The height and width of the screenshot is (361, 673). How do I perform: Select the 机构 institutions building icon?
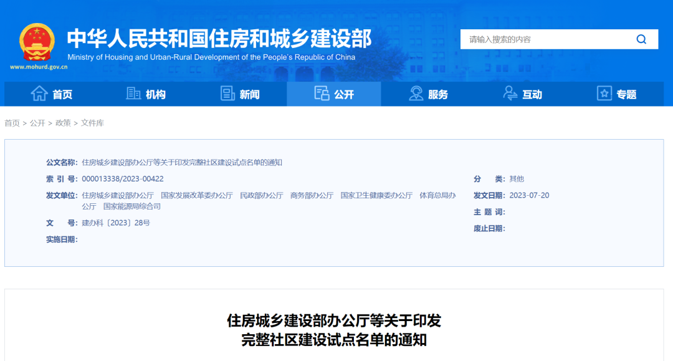pyautogui.click(x=133, y=94)
